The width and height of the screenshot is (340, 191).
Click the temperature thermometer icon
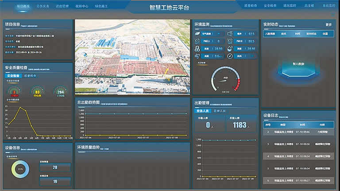[x=197, y=49]
